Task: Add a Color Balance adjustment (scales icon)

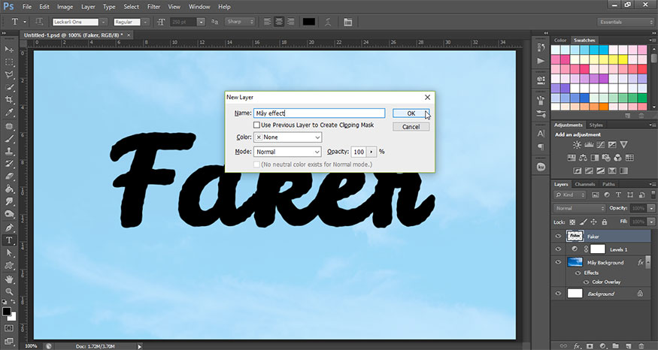Action: coord(583,158)
